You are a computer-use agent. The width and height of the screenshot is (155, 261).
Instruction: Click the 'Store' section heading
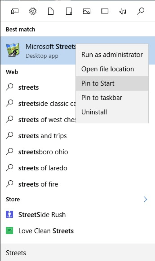[13, 199]
